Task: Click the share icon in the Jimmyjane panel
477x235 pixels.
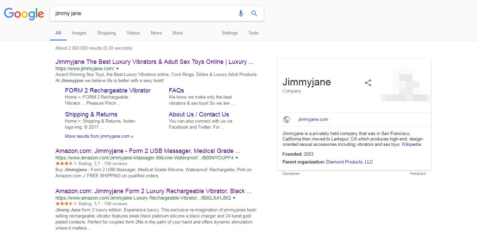Action: point(368,83)
